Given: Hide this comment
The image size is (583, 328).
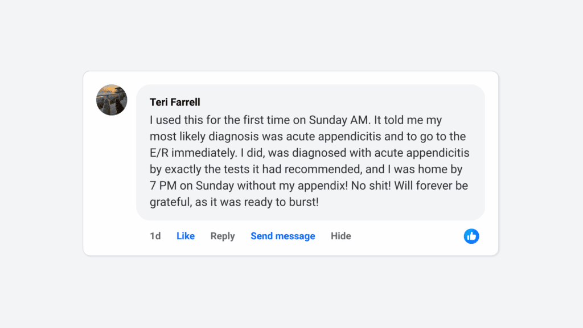Looking at the screenshot, I should click(x=341, y=236).
